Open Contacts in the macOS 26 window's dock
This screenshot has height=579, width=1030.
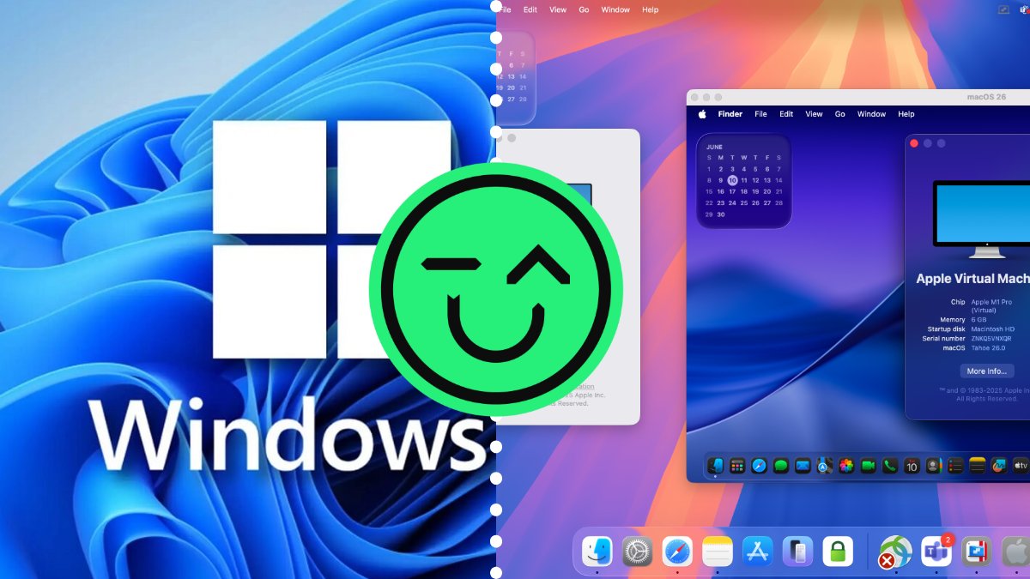click(x=933, y=466)
